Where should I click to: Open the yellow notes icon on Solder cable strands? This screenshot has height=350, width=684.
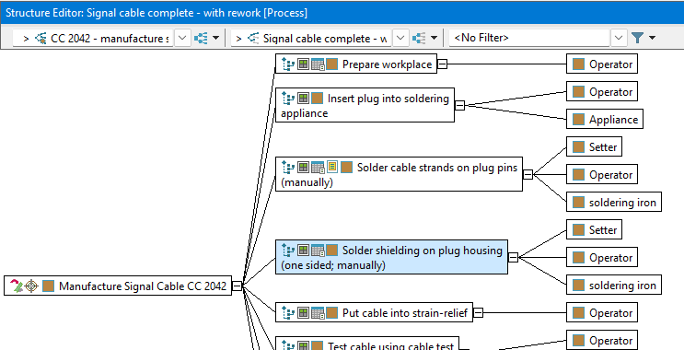(332, 167)
